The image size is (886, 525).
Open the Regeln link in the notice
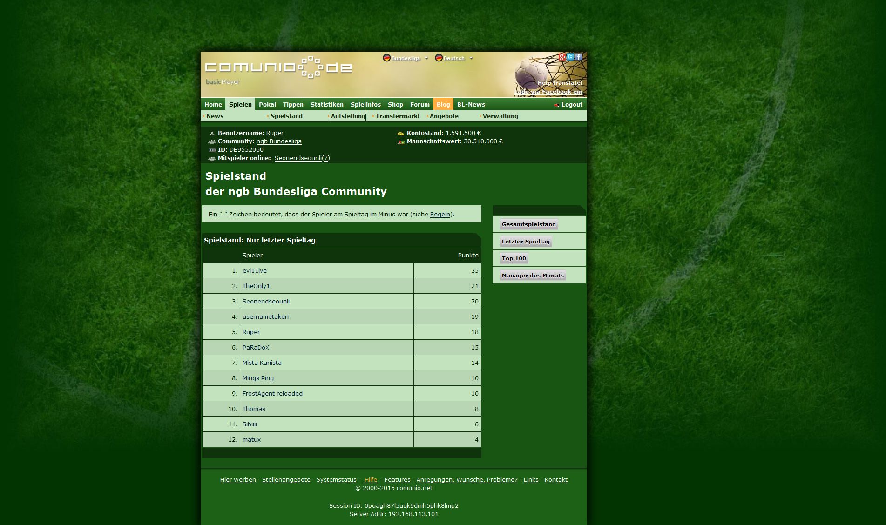[440, 214]
